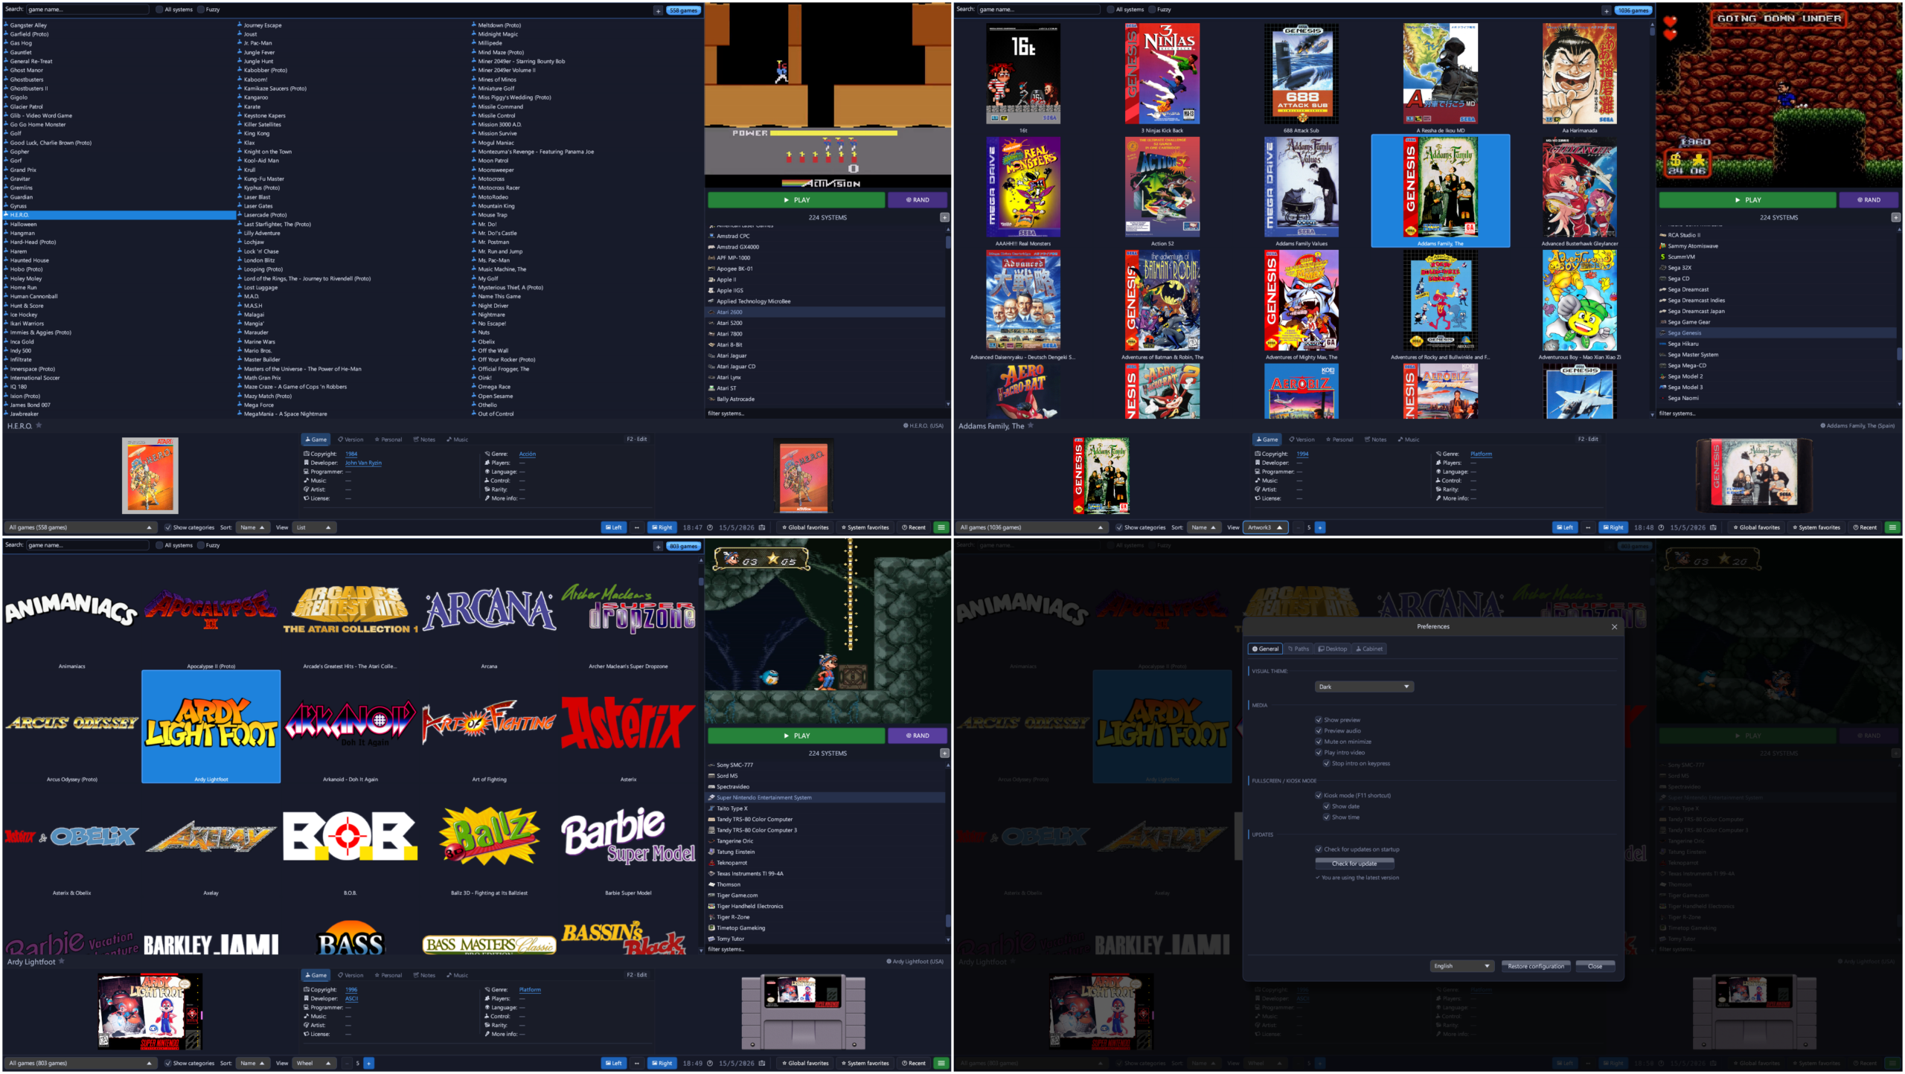The image size is (1905, 1074).
Task: Increase artwork size with plus, Addams Family window
Action: tap(1319, 527)
